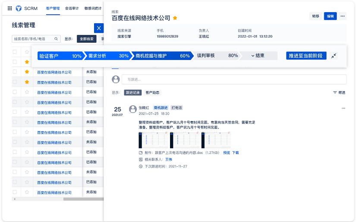Click the search magnifier in the leads search box
This screenshot has width=356, height=222.
[56, 39]
